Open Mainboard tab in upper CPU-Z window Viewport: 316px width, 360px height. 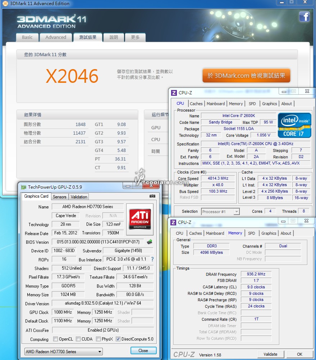[x=216, y=104]
